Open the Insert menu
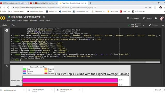Screen dimensions: 165x93 click(x=26, y=21)
